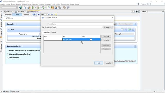The height and width of the screenshot is (93, 165).
Task: Click the Tipo de Retorno field
Action: [77, 27]
